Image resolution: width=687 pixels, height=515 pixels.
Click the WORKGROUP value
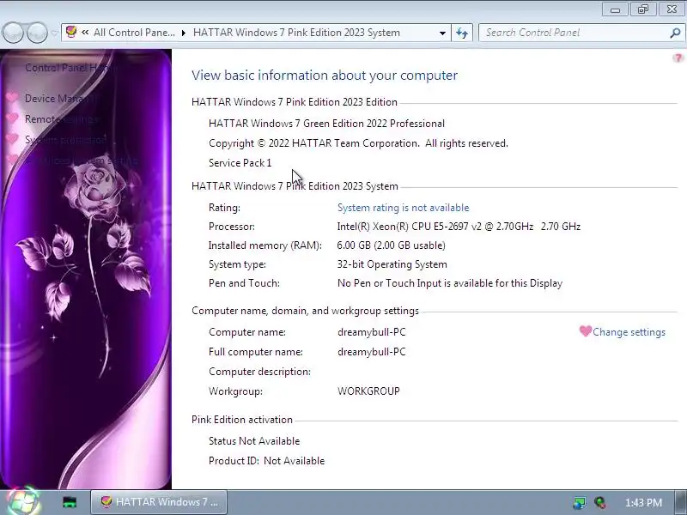click(368, 391)
